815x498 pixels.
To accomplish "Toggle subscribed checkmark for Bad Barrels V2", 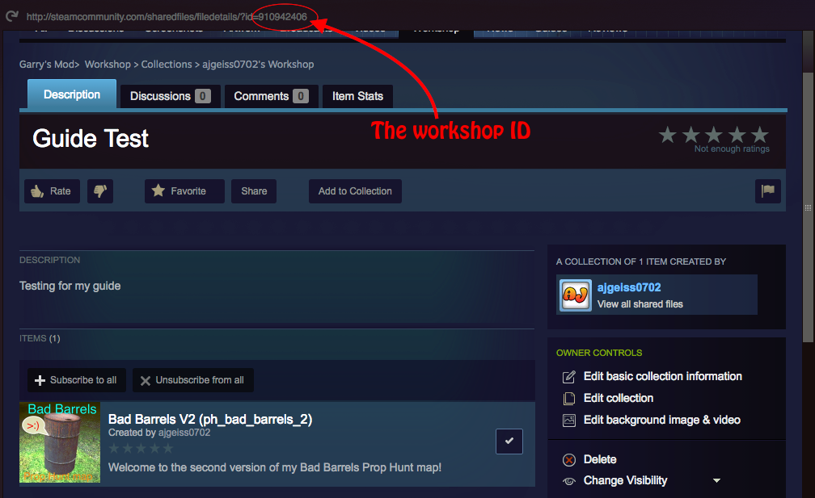I will click(x=509, y=442).
